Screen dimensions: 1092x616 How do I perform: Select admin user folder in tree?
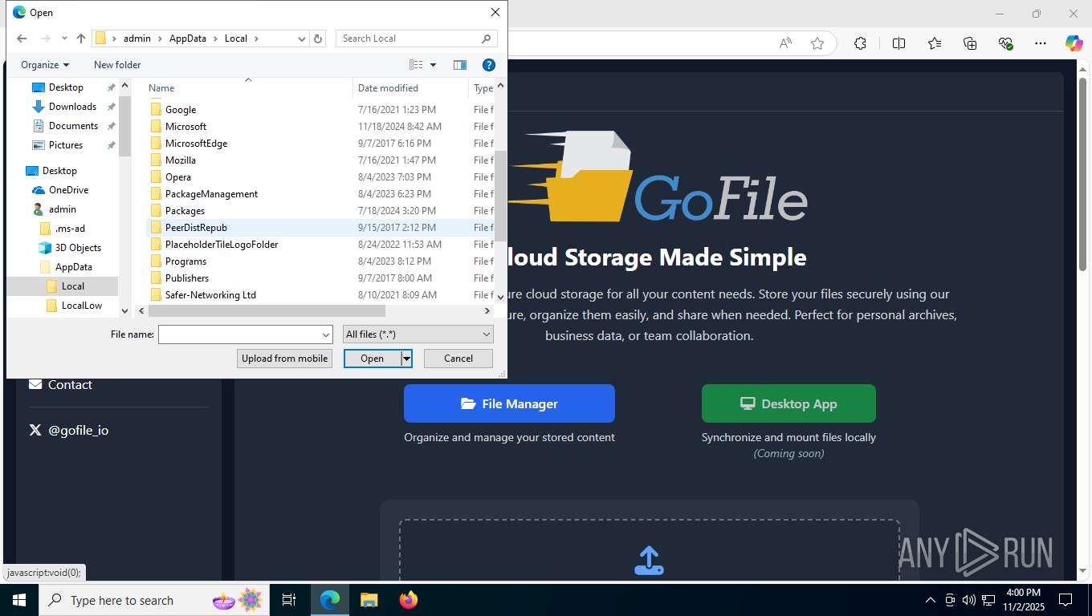point(63,209)
